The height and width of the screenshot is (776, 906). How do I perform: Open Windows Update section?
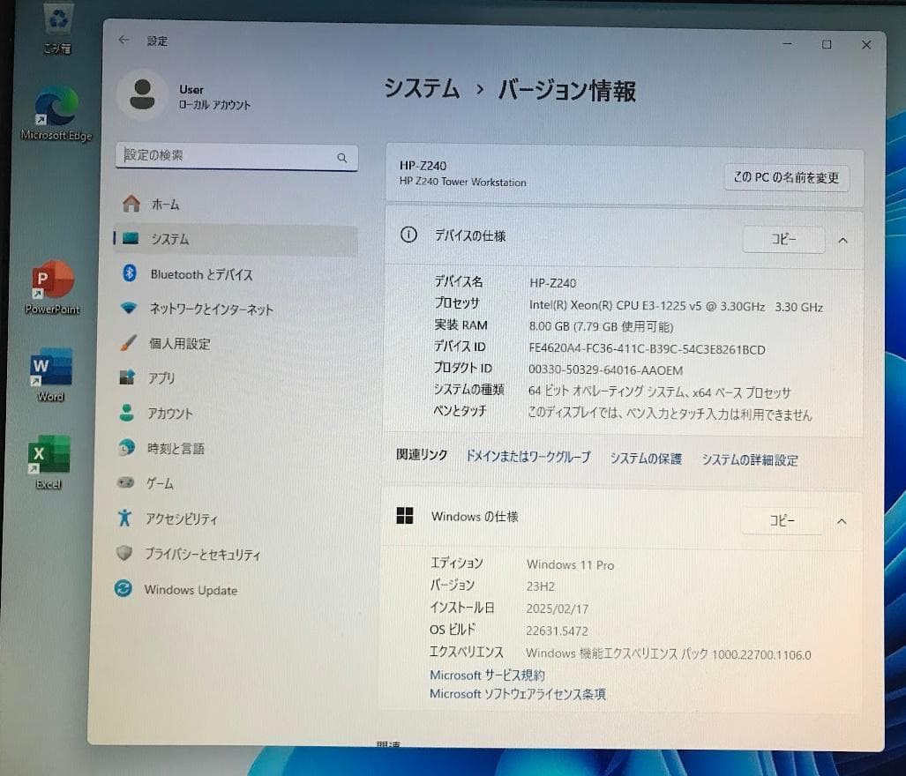pyautogui.click(x=190, y=590)
